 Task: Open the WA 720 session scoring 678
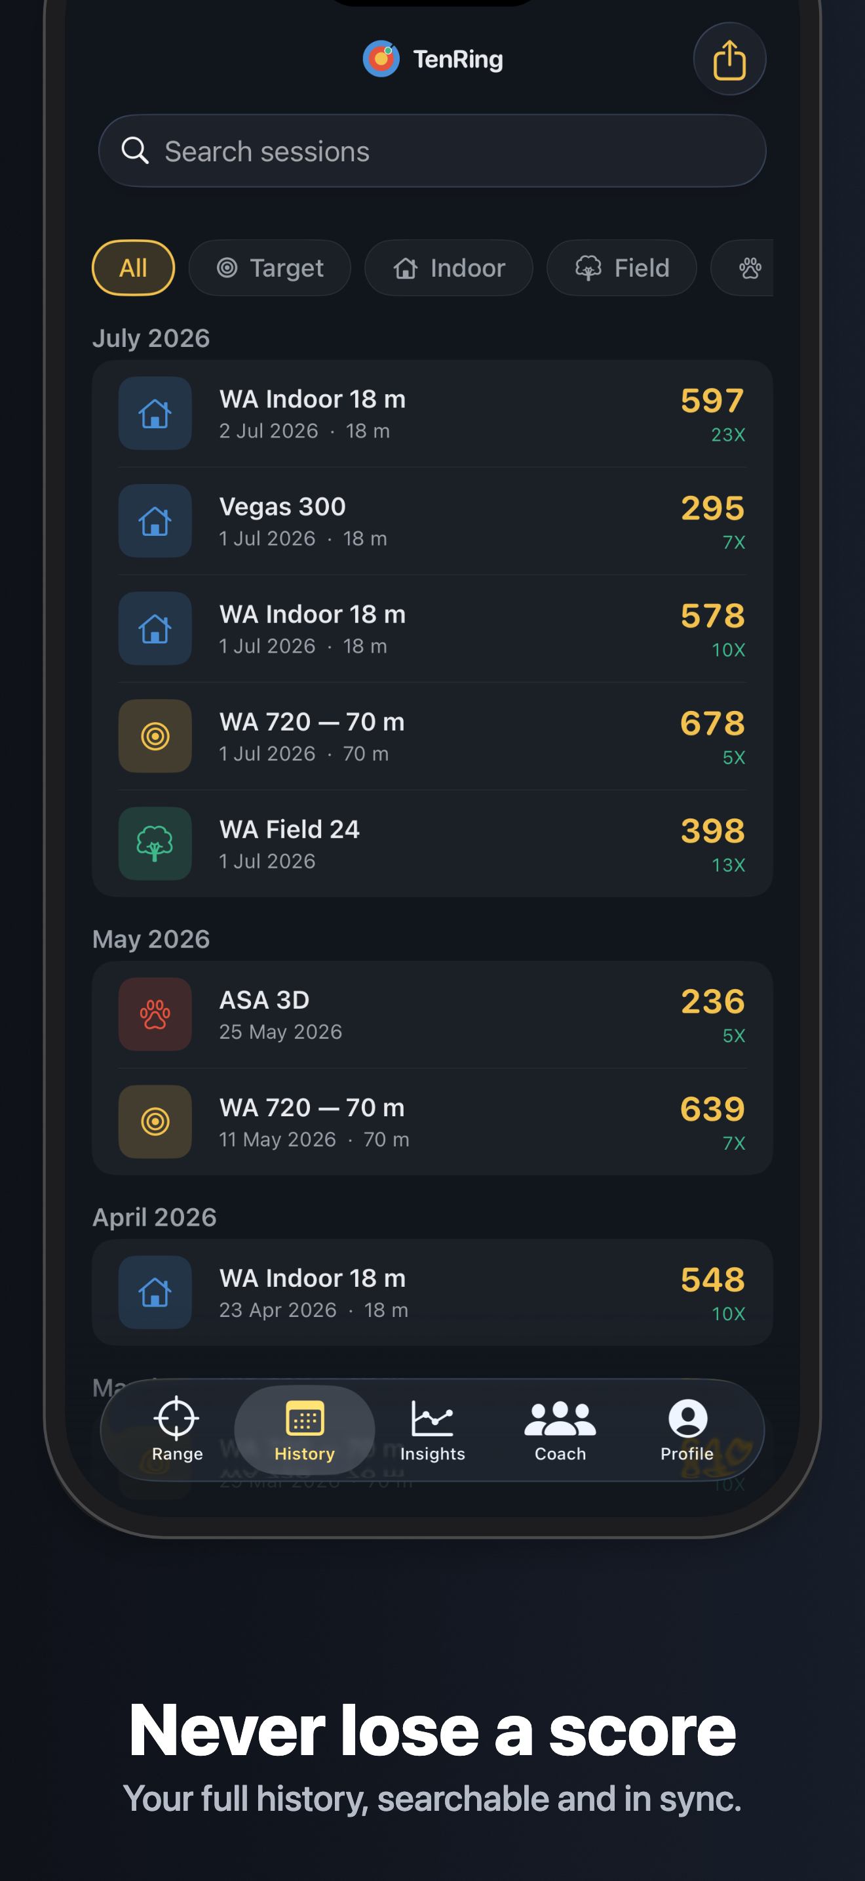click(x=432, y=736)
